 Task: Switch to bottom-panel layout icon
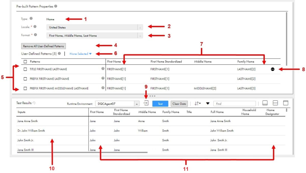click(x=265, y=103)
